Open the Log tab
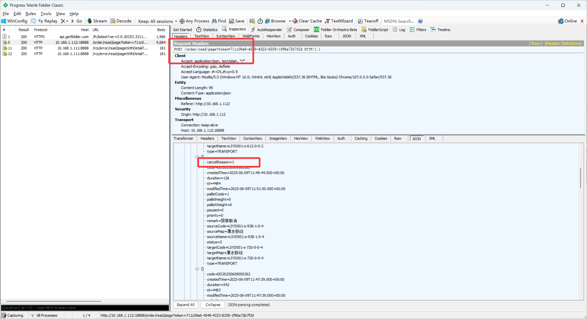This screenshot has height=319, width=587. pyautogui.click(x=399, y=30)
